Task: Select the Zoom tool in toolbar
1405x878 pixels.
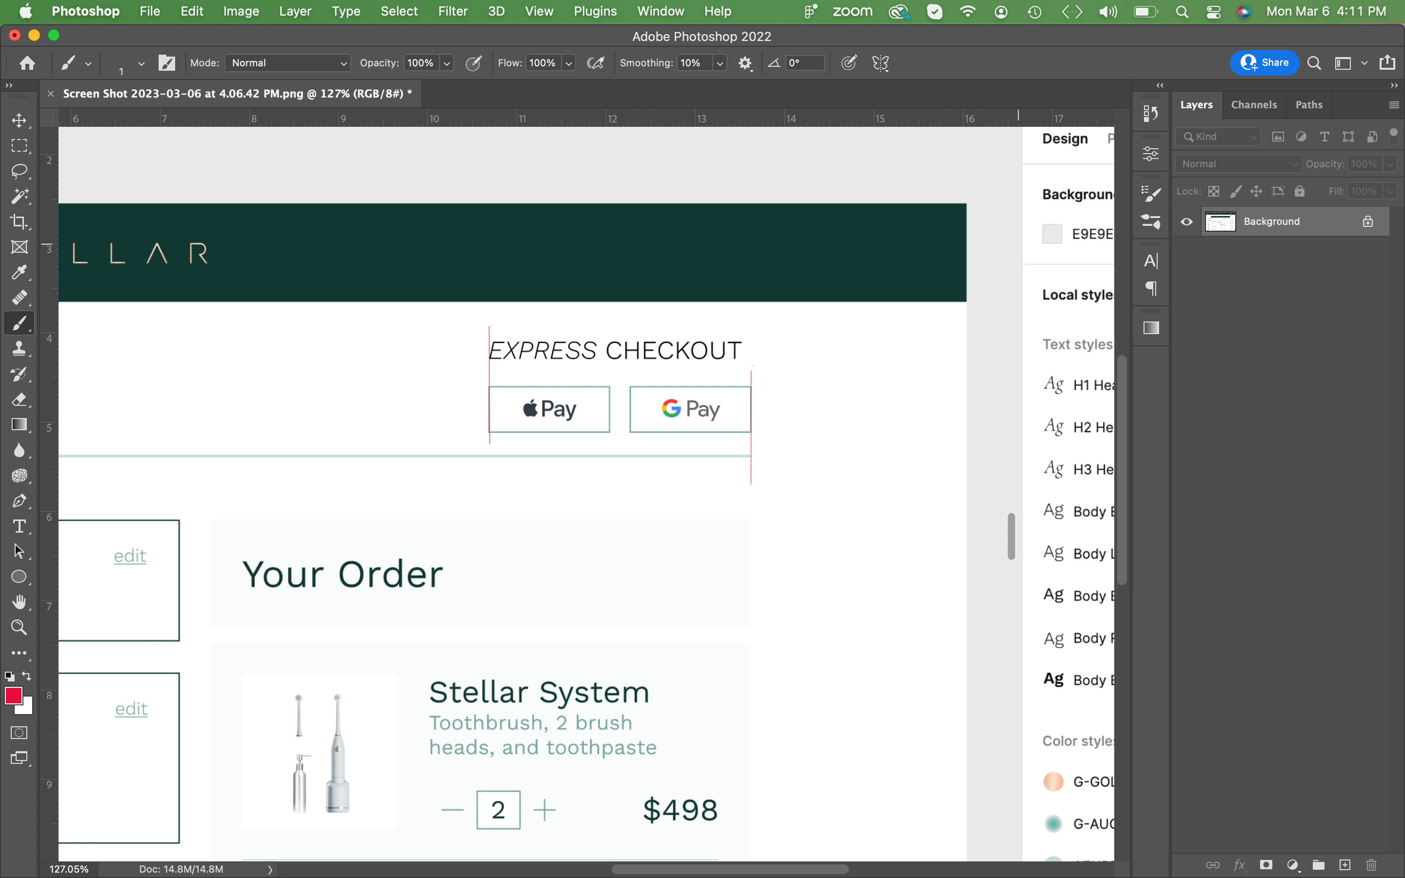Action: 19,627
